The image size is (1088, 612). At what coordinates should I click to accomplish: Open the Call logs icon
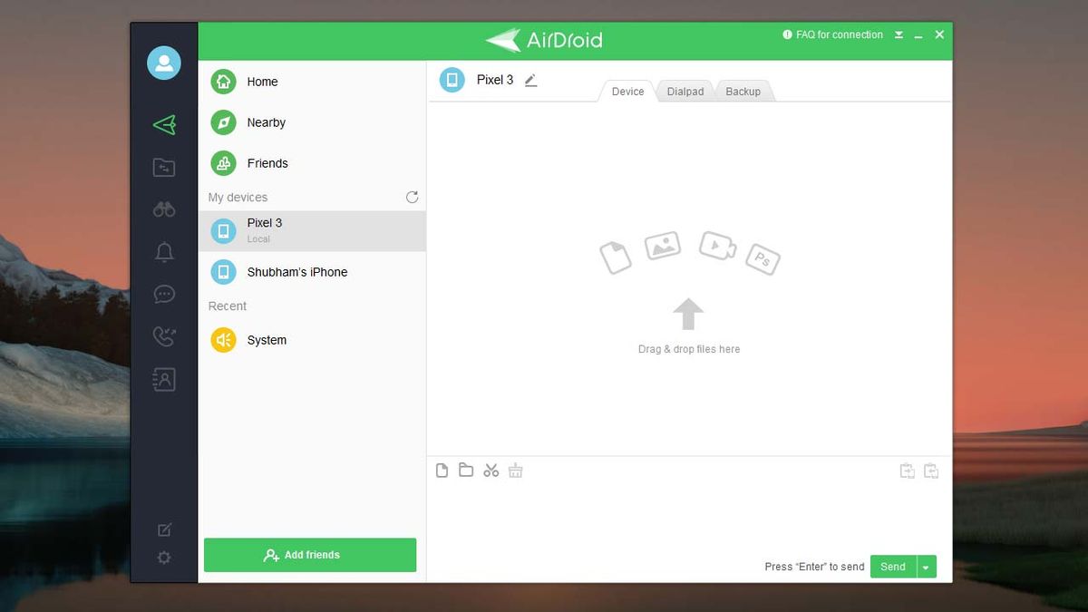(x=163, y=336)
